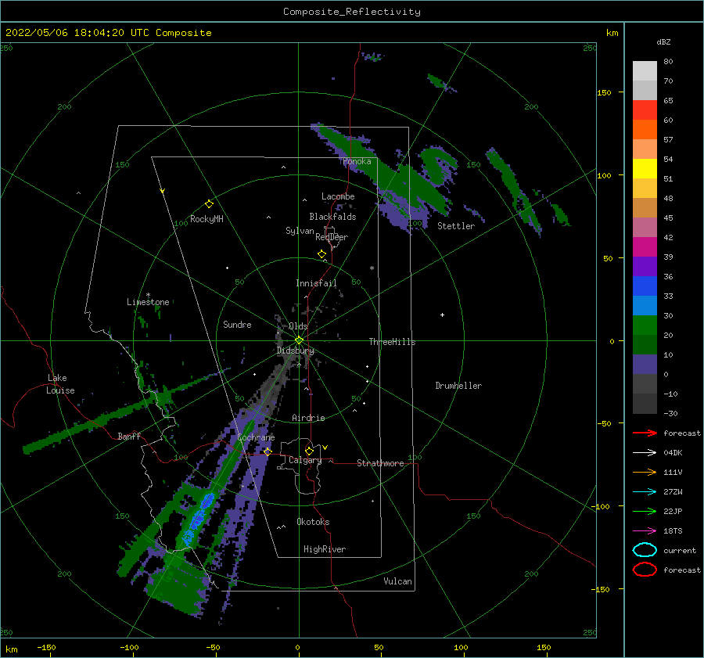Click the yellow diamond marker by Cochrane

(268, 451)
